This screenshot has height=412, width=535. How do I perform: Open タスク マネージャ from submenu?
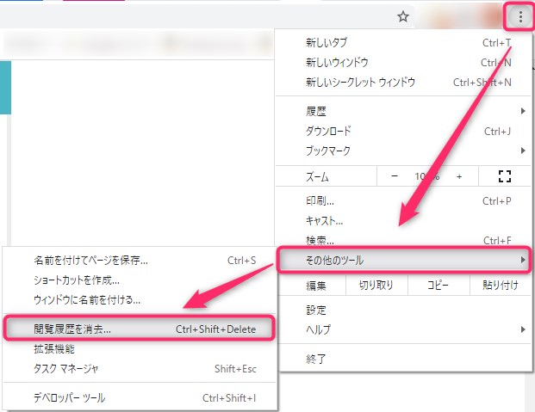[x=140, y=369]
